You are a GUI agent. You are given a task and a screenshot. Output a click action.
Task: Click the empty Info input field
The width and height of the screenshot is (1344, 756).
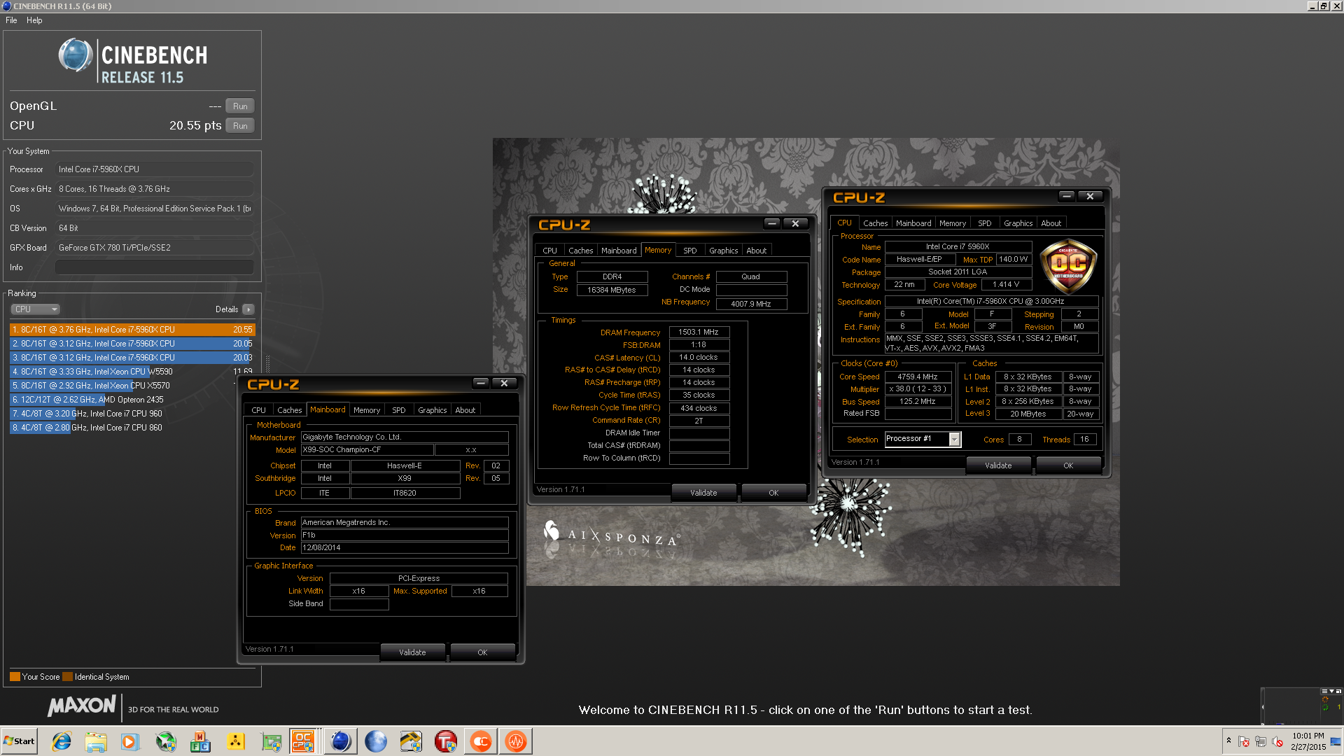point(154,267)
